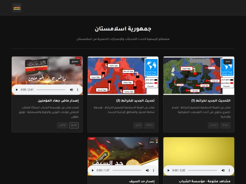Screen dimensions: 246x184
Task: Click 'خرائط' tag on maps update (2) card
Action: point(149,125)
